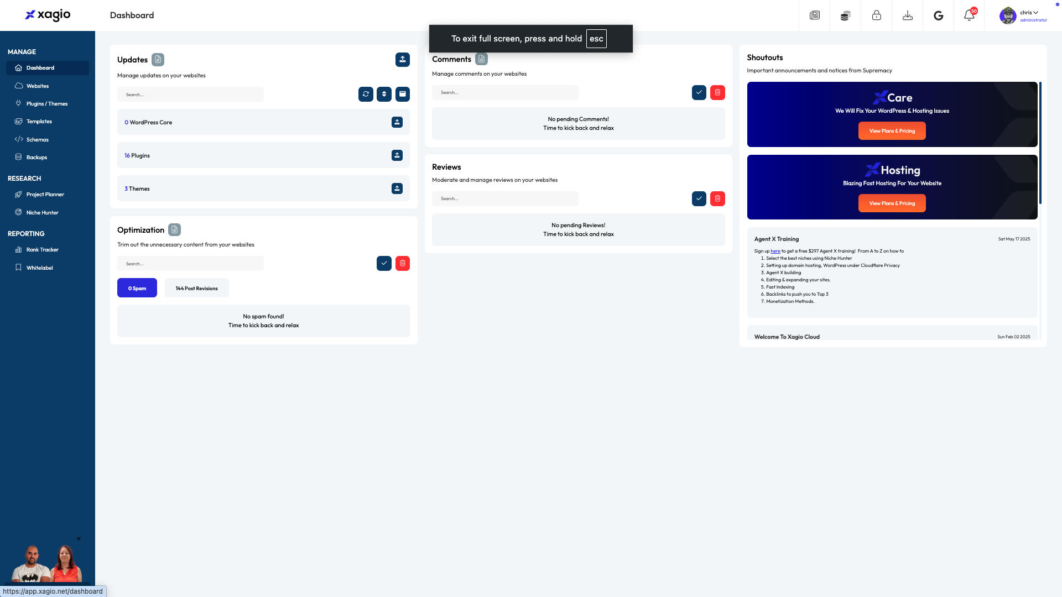The image size is (1062, 597).
Task: Open notifications bell with 50 badge
Action: 969,15
